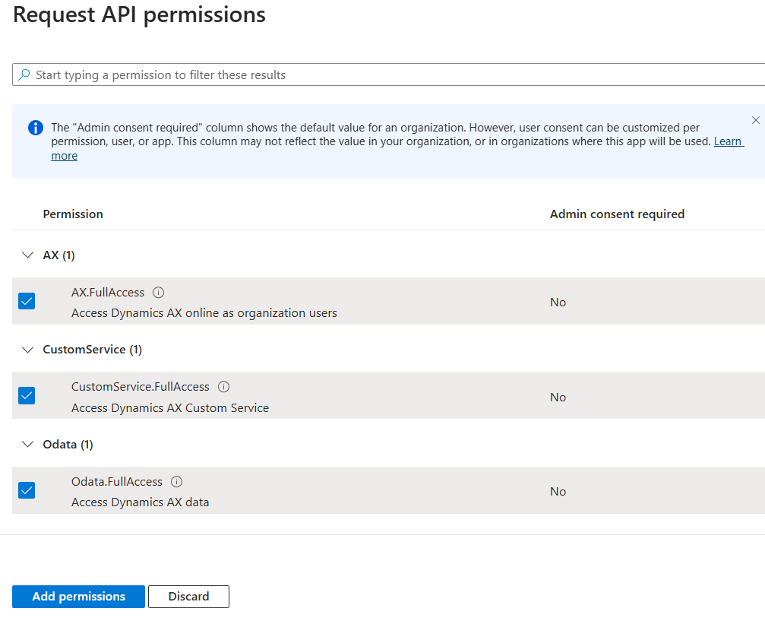Collapse the Odata (1) permission group
The image size is (765, 621).
click(x=28, y=444)
